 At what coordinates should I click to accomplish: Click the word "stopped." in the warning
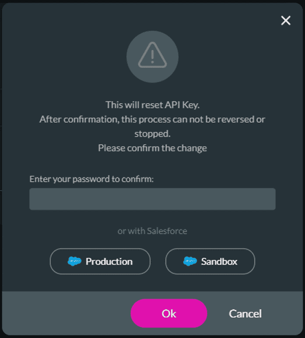coord(152,134)
